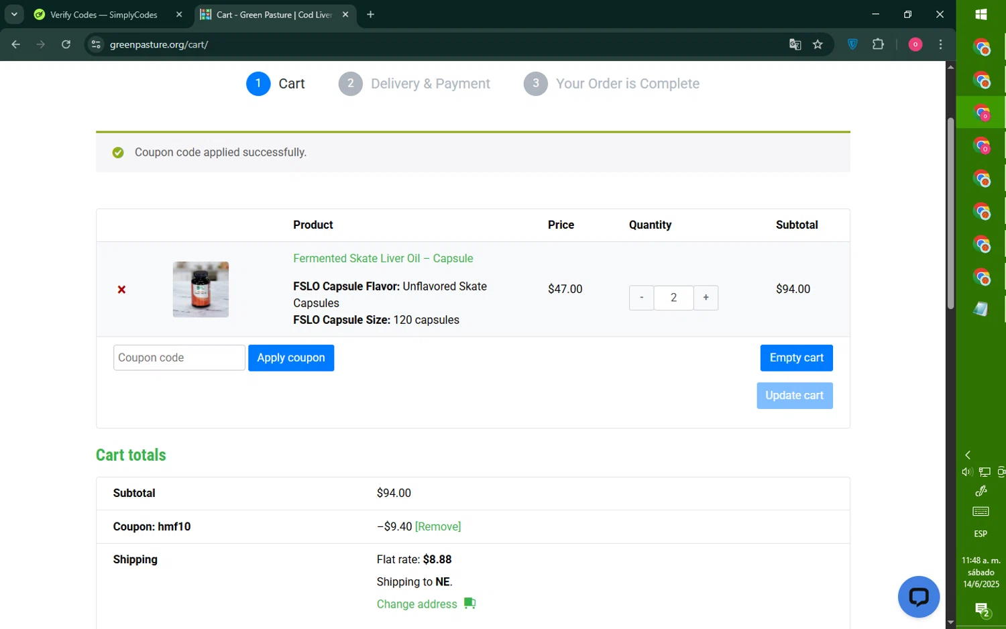Image resolution: width=1006 pixels, height=629 pixels.
Task: Click the unit price $47.00
Action: coord(565,289)
